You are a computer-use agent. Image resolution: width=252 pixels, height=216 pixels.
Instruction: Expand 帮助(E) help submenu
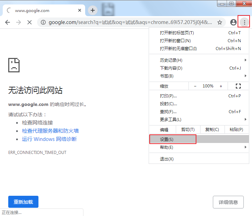coord(199,147)
